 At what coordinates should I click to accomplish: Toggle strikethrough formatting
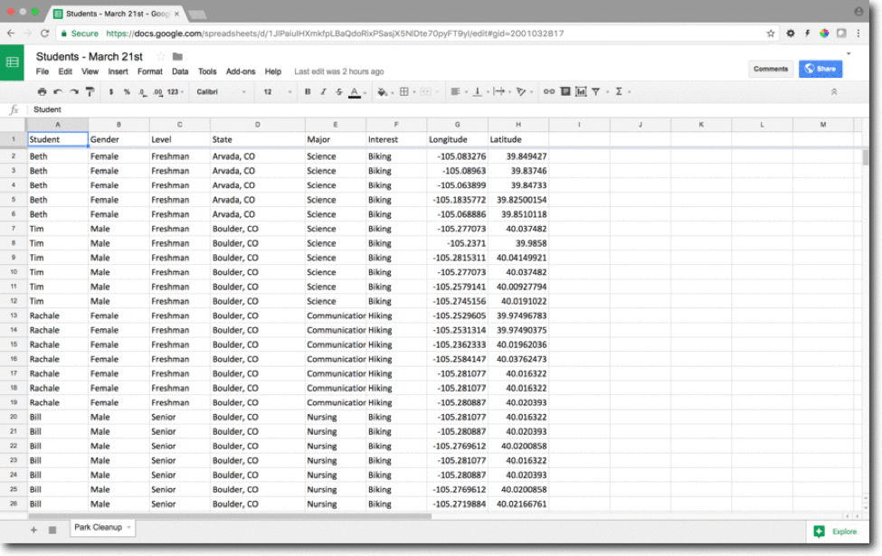338,91
